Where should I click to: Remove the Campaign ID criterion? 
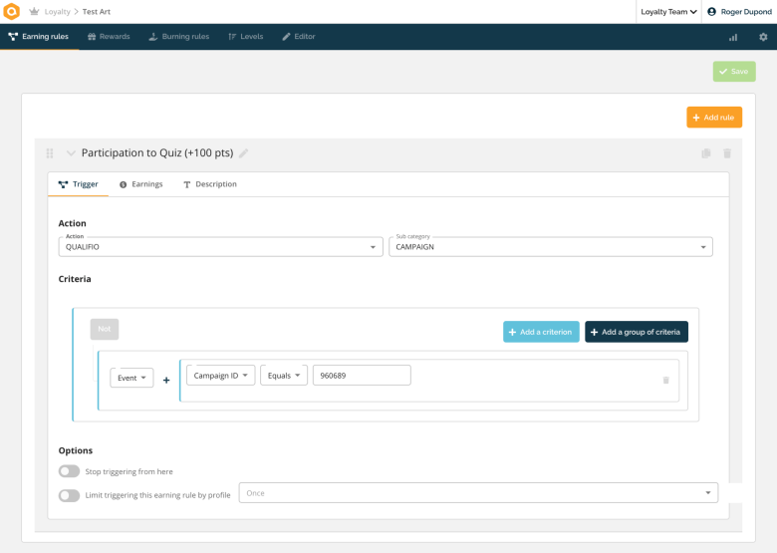tap(665, 380)
